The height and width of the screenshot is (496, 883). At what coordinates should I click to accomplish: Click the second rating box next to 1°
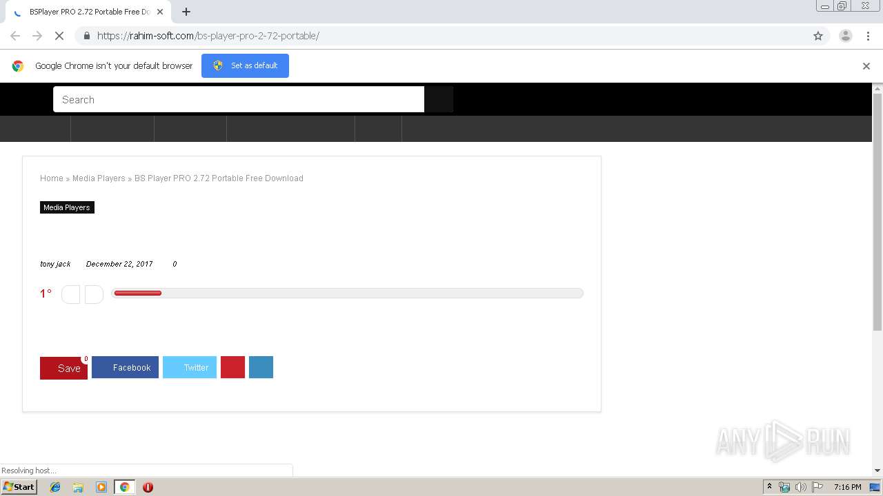tap(94, 294)
